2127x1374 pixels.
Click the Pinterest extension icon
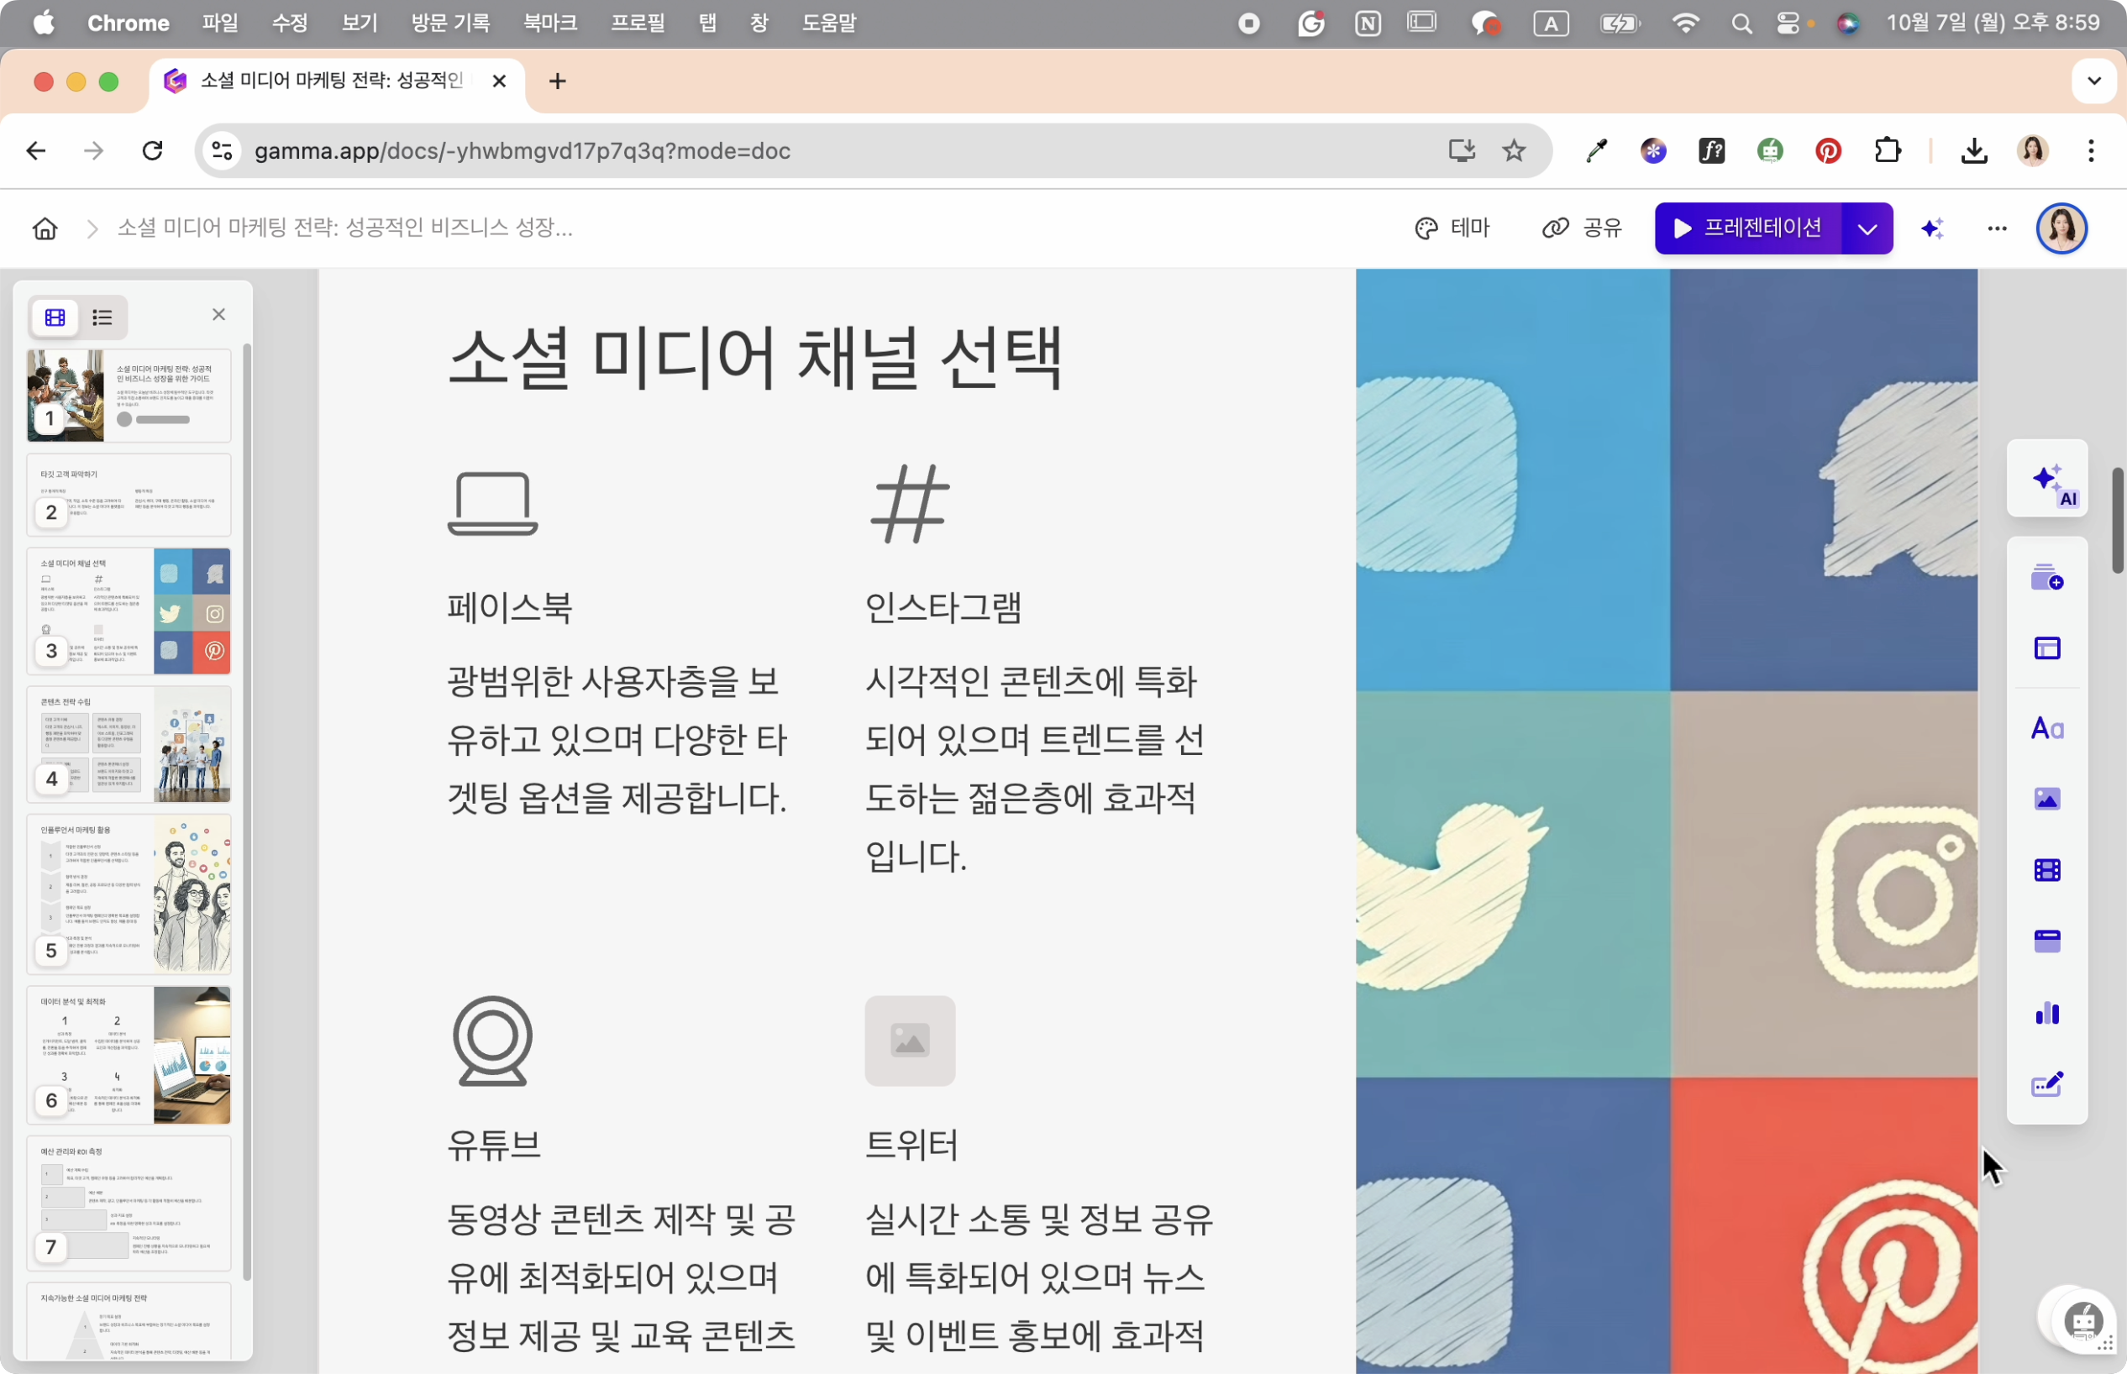click(x=1828, y=151)
